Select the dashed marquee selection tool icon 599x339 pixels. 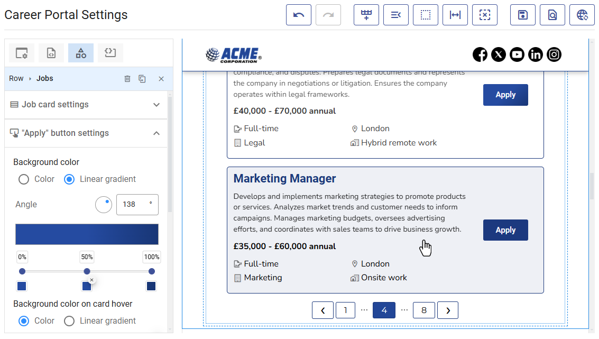(x=426, y=15)
